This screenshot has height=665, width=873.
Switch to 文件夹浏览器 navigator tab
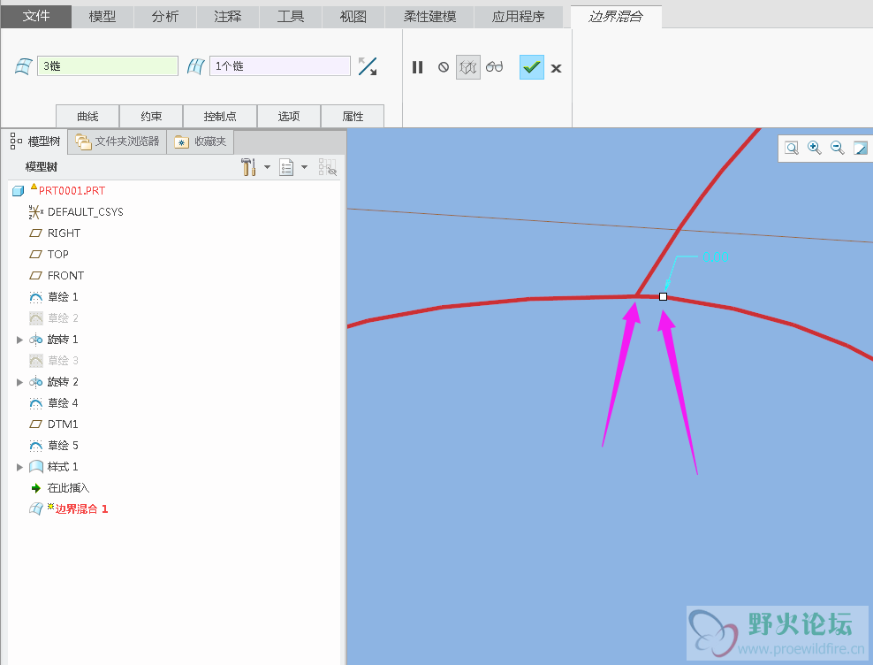(118, 141)
